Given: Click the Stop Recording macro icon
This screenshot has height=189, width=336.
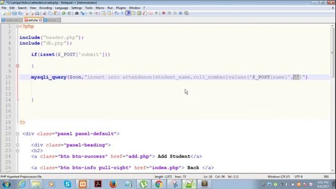Looking at the screenshot, I should pos(169,13).
